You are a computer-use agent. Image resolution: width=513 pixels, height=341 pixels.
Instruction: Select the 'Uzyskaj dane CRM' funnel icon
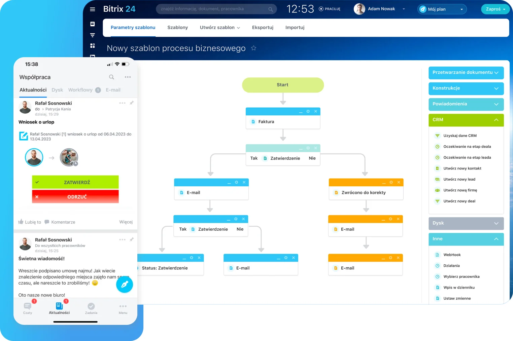[x=437, y=136]
